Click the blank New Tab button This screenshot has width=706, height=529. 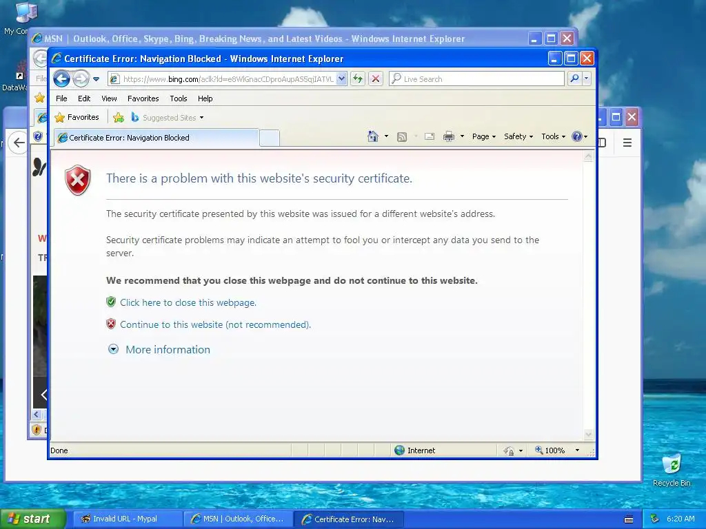pyautogui.click(x=270, y=138)
